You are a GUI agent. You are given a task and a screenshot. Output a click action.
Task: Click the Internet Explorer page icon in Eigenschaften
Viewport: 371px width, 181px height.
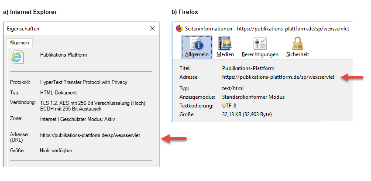[17, 57]
